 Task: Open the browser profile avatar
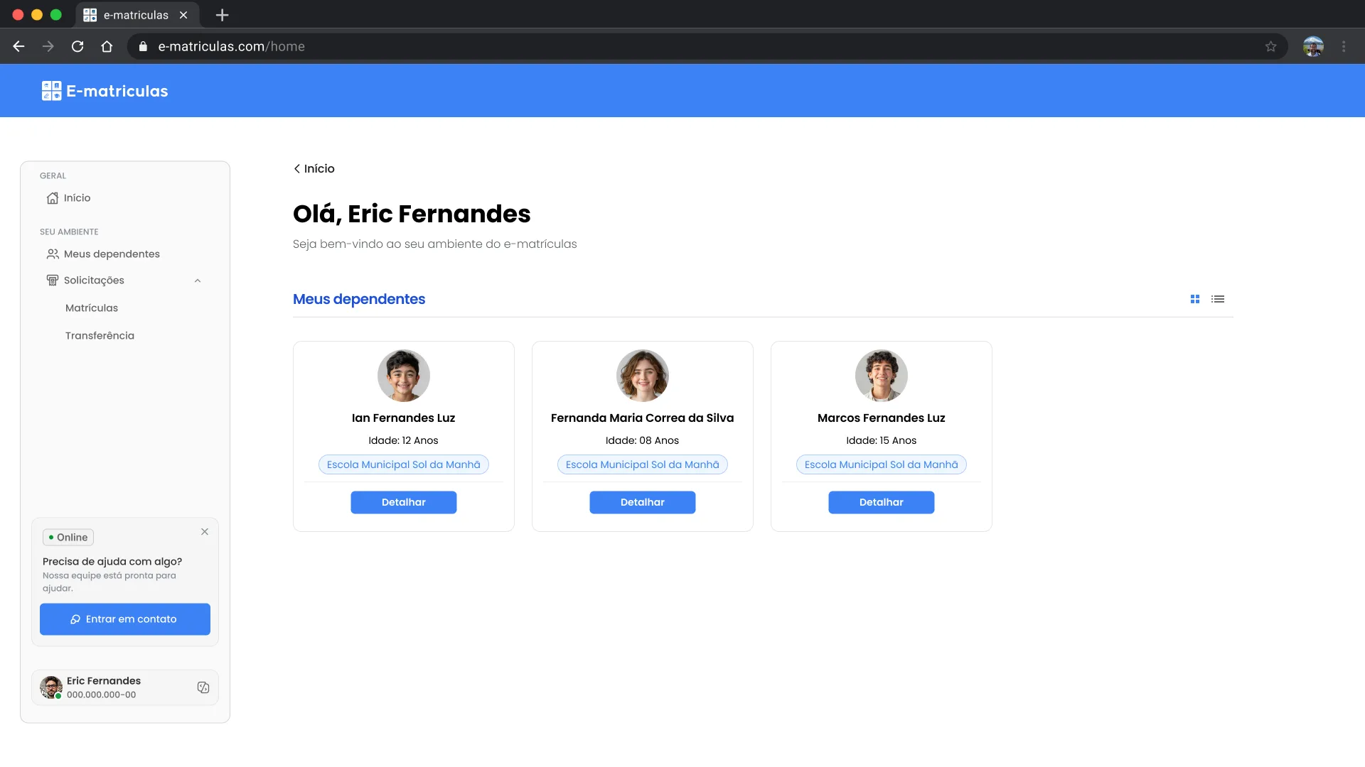(1313, 46)
